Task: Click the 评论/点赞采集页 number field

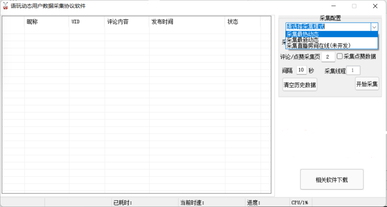Action: [x=328, y=57]
